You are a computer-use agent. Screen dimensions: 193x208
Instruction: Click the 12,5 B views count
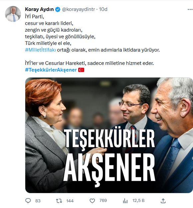[x=138, y=201]
